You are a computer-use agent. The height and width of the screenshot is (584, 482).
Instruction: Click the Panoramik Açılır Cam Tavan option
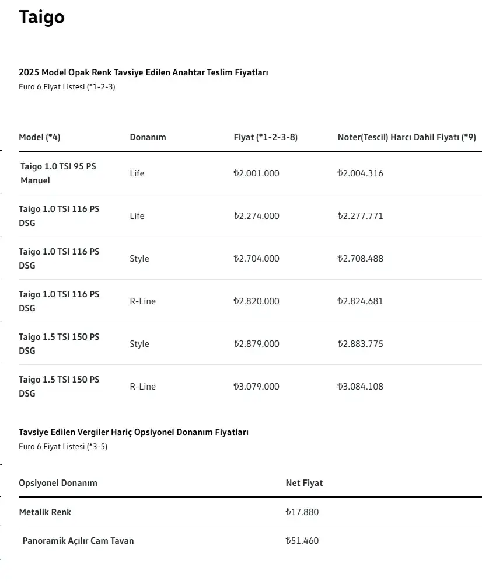(x=78, y=541)
